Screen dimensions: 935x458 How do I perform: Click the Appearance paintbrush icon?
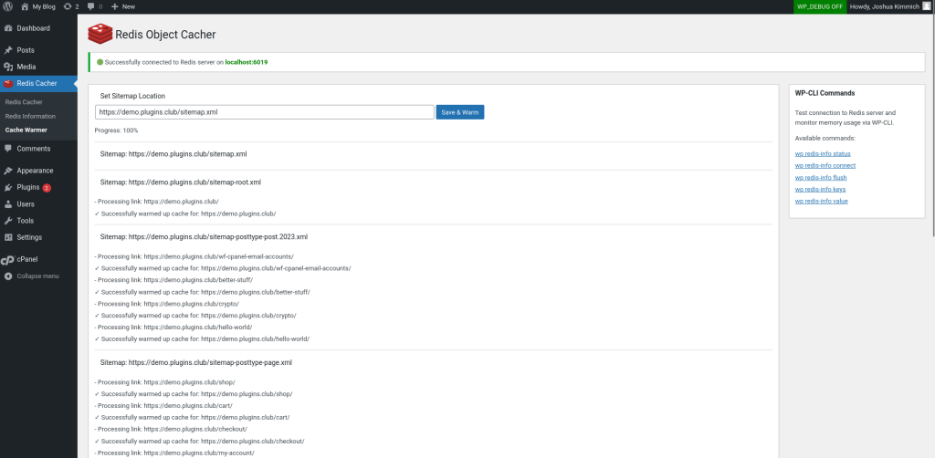pyautogui.click(x=8, y=171)
